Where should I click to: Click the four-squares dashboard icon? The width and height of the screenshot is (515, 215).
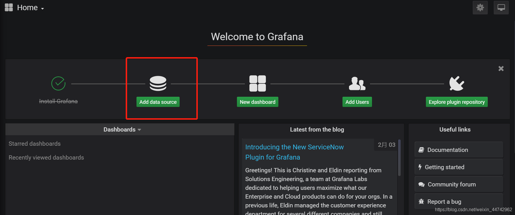coord(258,83)
